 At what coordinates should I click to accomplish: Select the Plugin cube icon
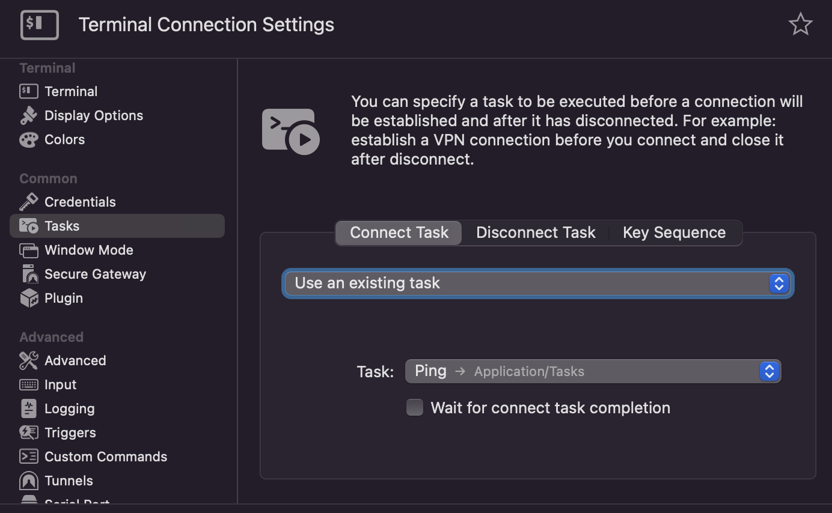coord(29,298)
